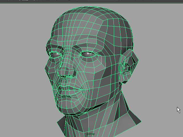The height and width of the screenshot is (137, 183).
Task: Select the brow ridge above the near eye
Action: 89,46
